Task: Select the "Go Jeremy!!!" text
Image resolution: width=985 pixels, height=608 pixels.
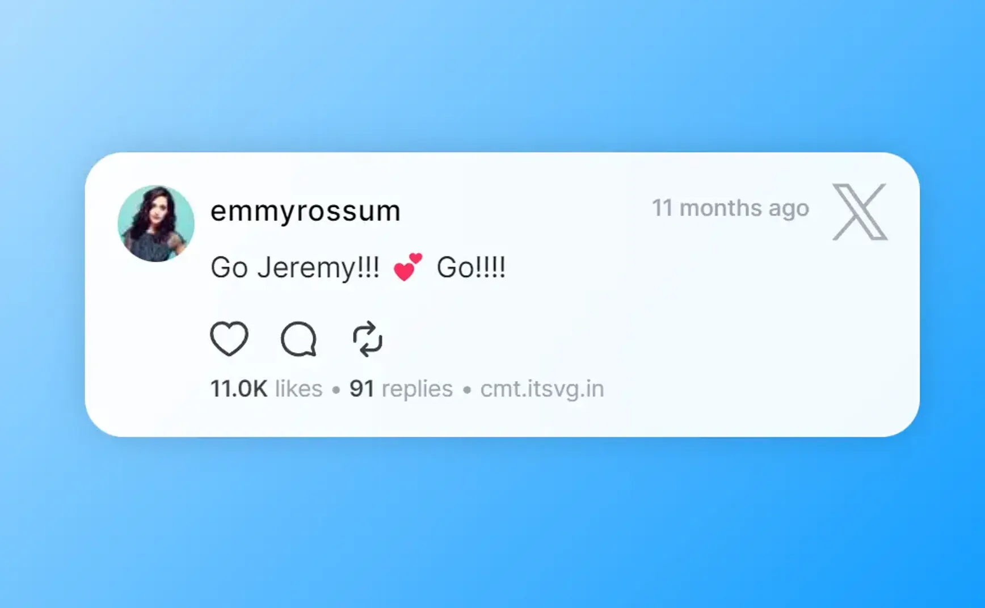Action: (295, 267)
